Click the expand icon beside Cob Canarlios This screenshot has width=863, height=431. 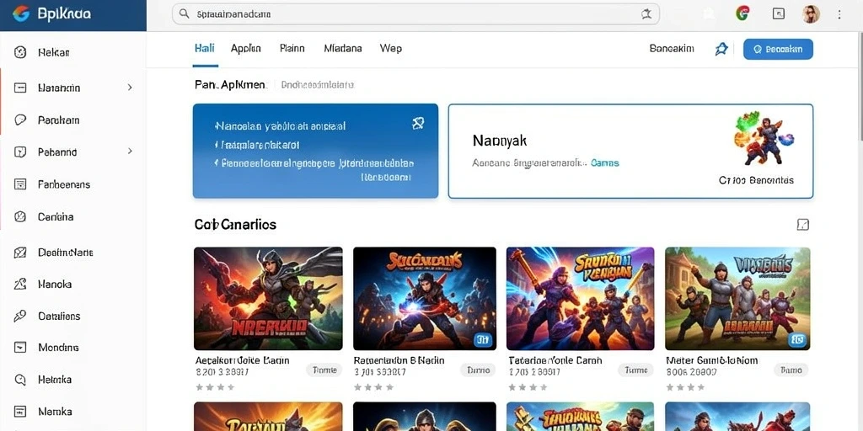pos(803,224)
